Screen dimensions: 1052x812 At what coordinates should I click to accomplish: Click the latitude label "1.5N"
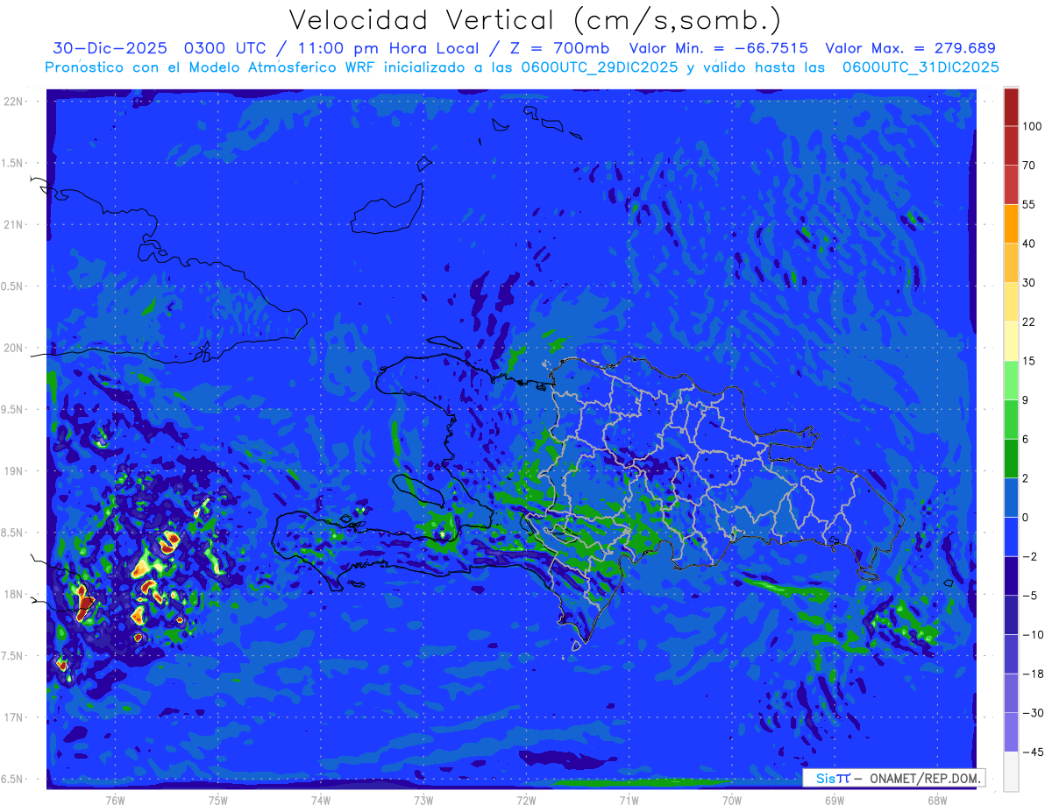(x=14, y=164)
